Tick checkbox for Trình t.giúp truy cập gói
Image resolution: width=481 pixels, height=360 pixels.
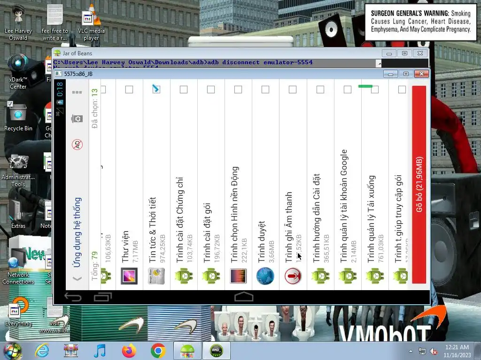(402, 90)
